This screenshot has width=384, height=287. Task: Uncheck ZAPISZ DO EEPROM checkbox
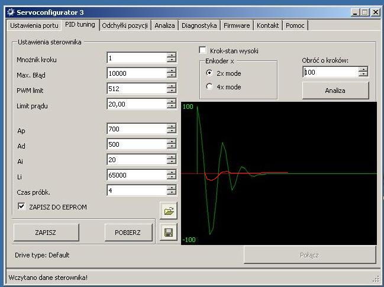click(21, 206)
